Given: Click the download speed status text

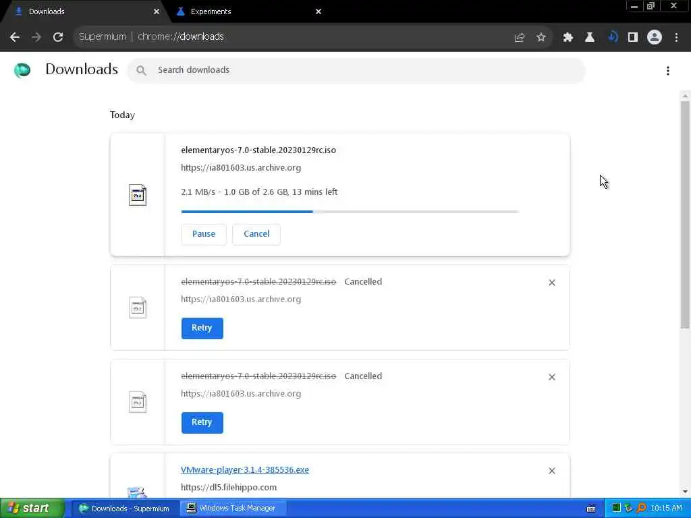Looking at the screenshot, I should coord(259,192).
